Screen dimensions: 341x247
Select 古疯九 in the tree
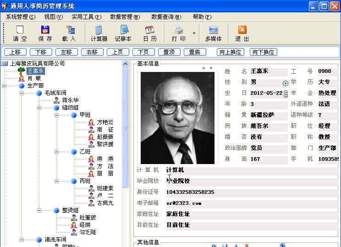tap(105, 203)
